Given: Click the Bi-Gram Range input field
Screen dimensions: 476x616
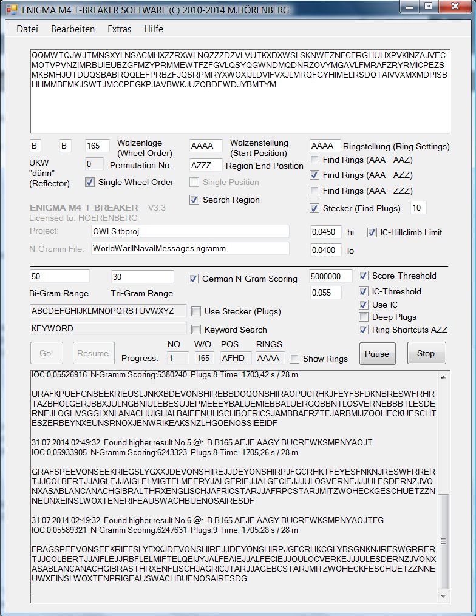Looking at the screenshot, I should [59, 276].
